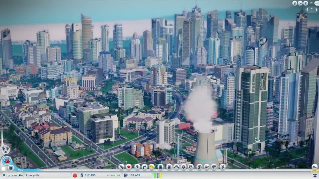
Task: Select the Water faucet icon
Action: click(x=144, y=167)
